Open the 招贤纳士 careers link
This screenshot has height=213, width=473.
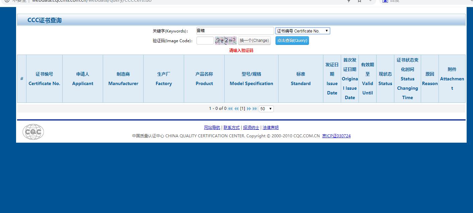(x=251, y=128)
